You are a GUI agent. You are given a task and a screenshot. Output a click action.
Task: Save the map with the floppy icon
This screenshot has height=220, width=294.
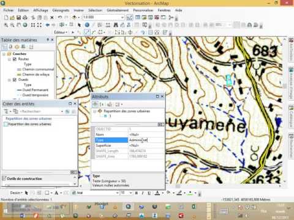[18, 18]
